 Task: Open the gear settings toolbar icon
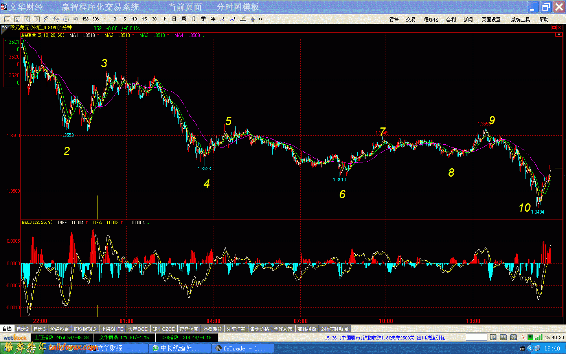66,19
